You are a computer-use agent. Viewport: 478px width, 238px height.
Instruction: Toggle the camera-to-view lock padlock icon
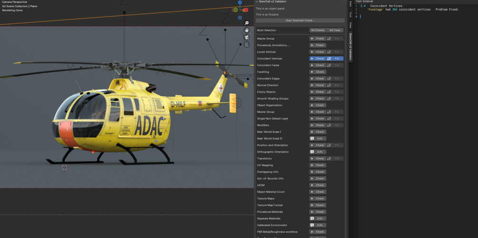click(x=247, y=45)
